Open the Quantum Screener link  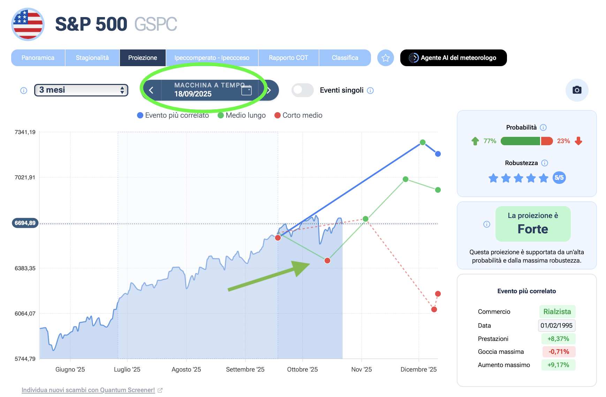(x=88, y=390)
